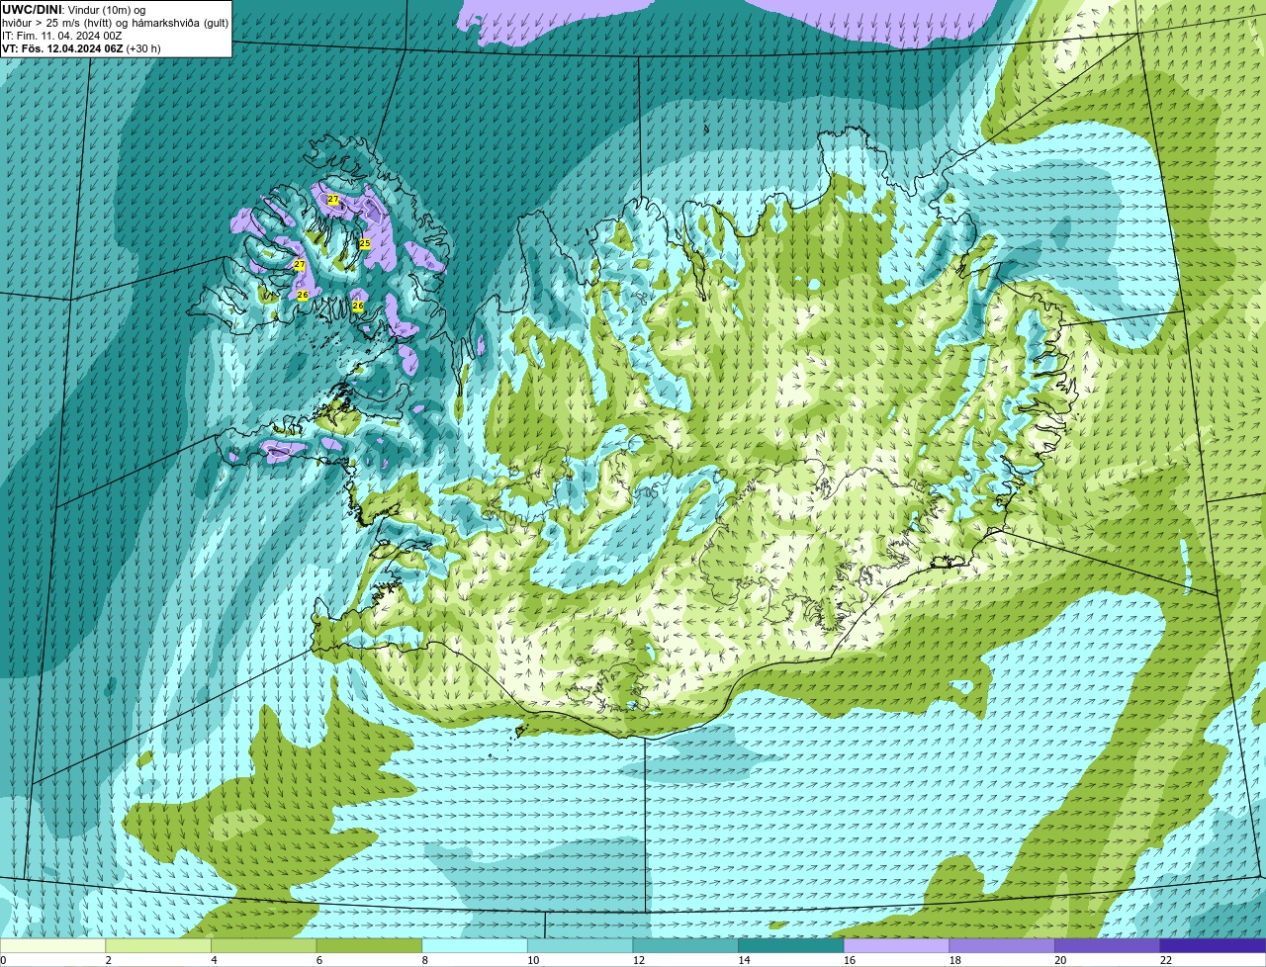
Task: Click the "27" gust label directly above a "26"
Action: (x=299, y=264)
